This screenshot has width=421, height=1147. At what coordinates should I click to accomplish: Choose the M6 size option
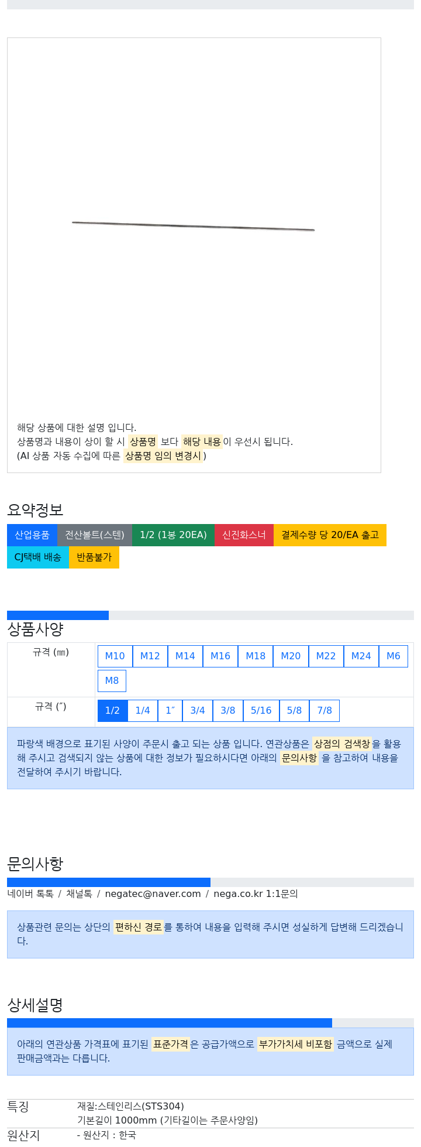(x=394, y=656)
